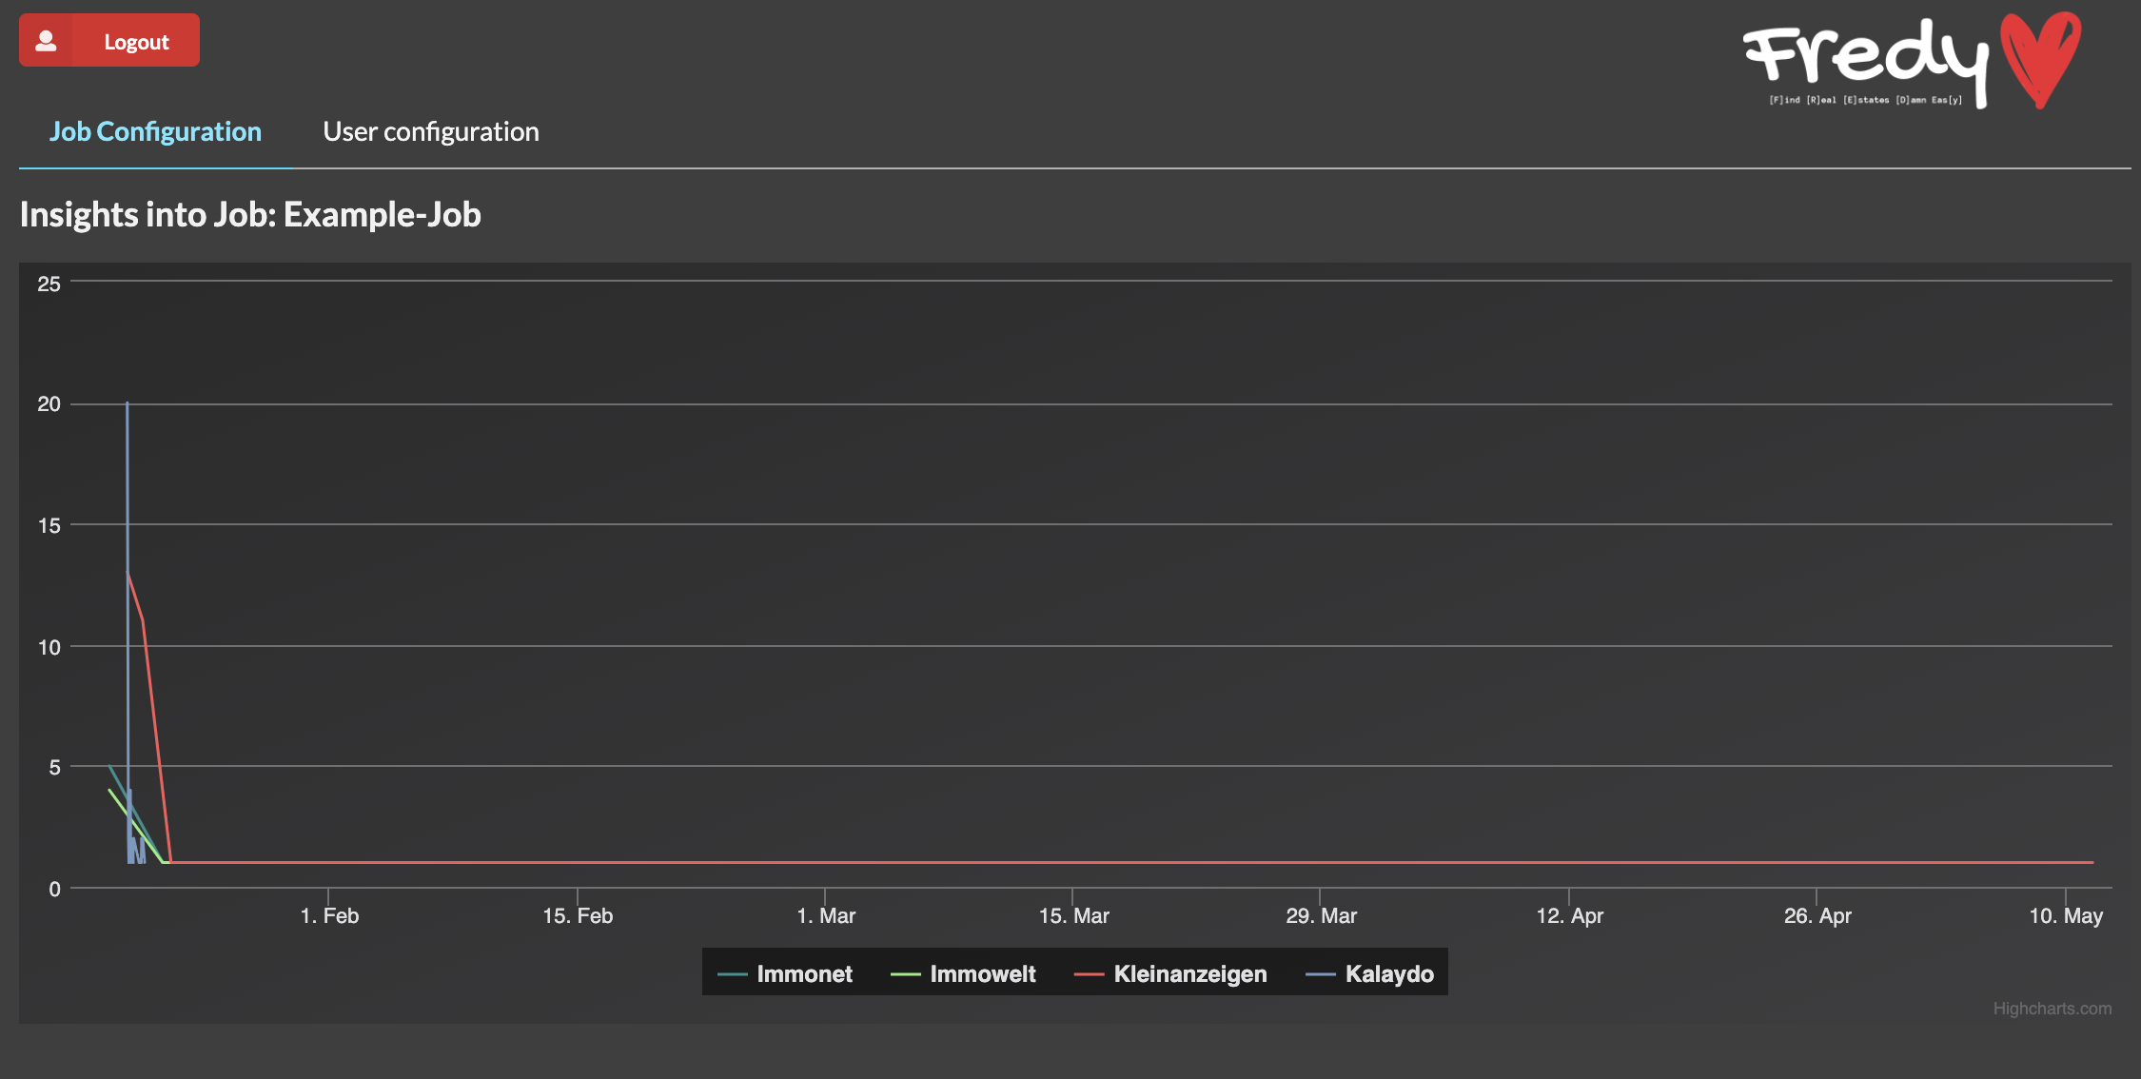Toggle the Immonet series in legend
The width and height of the screenshot is (2141, 1079).
click(785, 973)
